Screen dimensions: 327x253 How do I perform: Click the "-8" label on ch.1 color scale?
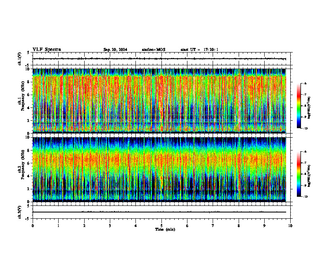305,106
